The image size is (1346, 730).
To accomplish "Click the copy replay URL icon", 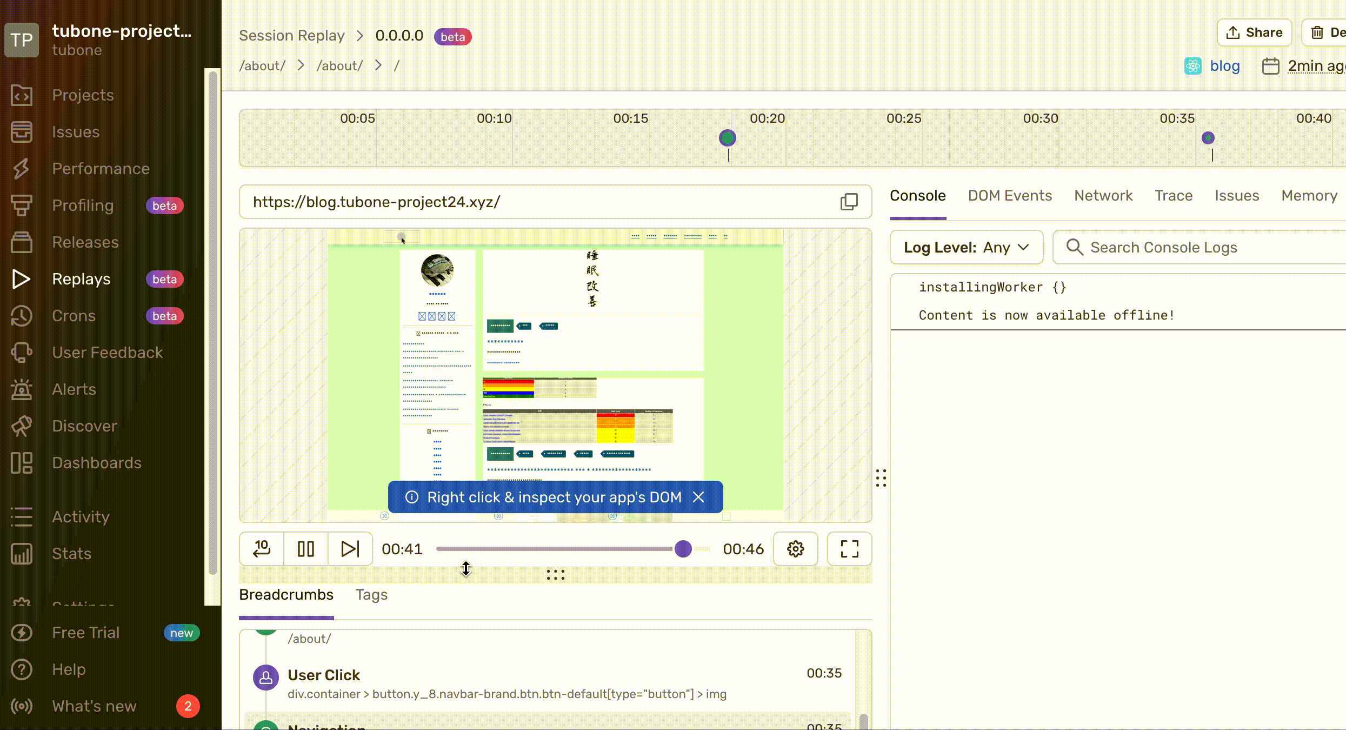I will click(x=848, y=201).
